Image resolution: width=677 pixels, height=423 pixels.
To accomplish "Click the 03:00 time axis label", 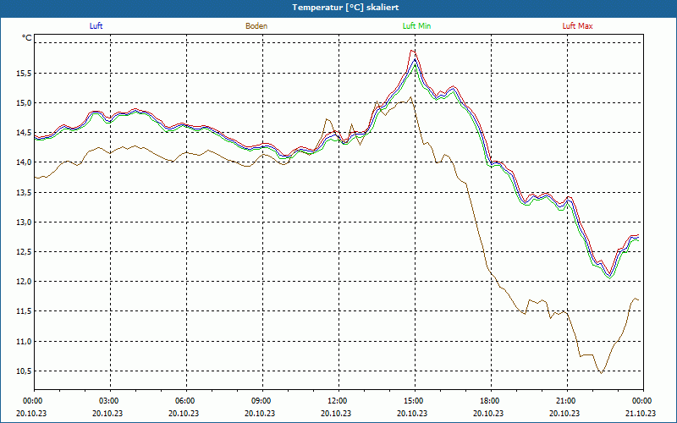I will [111, 401].
